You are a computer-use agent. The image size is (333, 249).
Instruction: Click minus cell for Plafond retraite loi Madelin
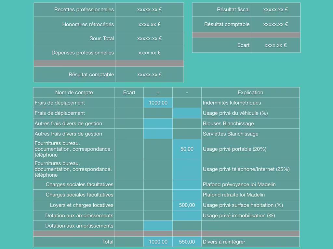click(x=187, y=195)
